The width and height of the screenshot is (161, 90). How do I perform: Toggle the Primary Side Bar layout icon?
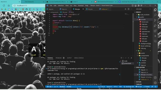click(x=133, y=5)
